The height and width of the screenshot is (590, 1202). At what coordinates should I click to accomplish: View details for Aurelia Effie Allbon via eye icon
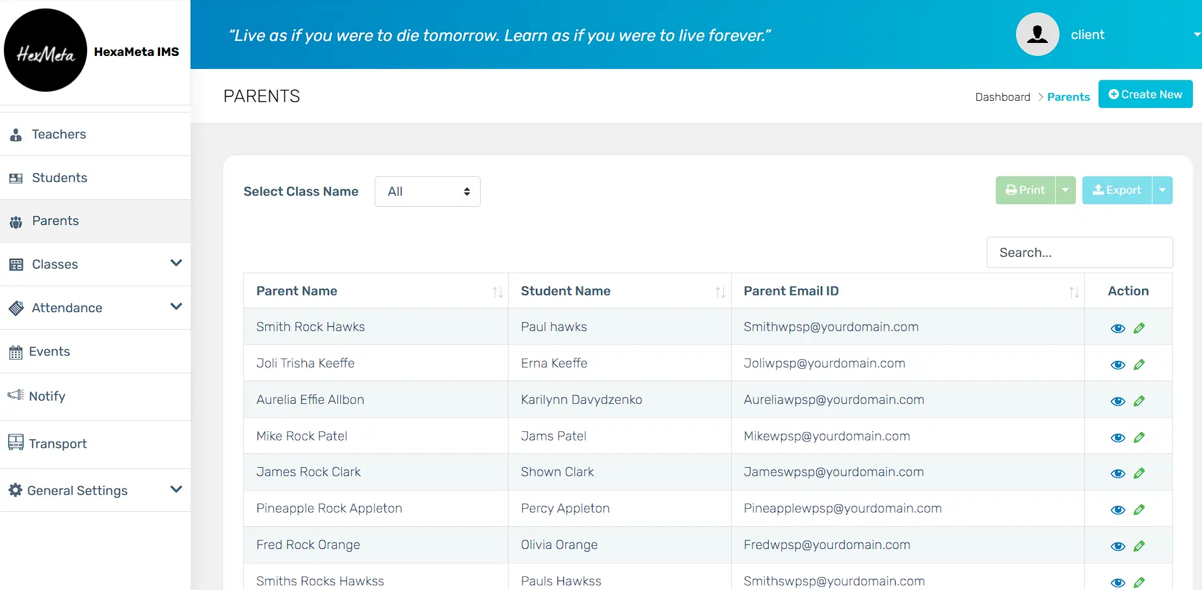[1117, 401]
